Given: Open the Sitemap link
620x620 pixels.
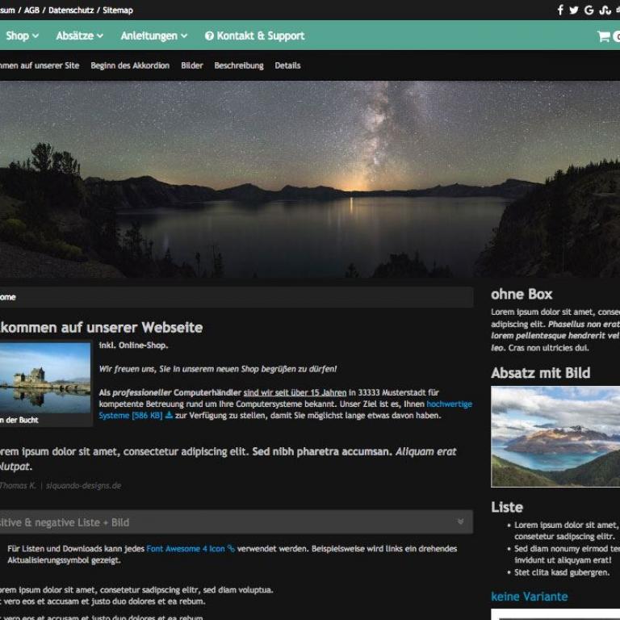Looking at the screenshot, I should click(x=118, y=10).
